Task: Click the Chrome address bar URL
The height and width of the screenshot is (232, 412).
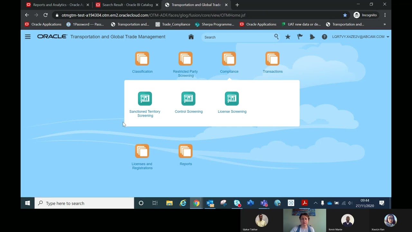Action: pos(154,15)
